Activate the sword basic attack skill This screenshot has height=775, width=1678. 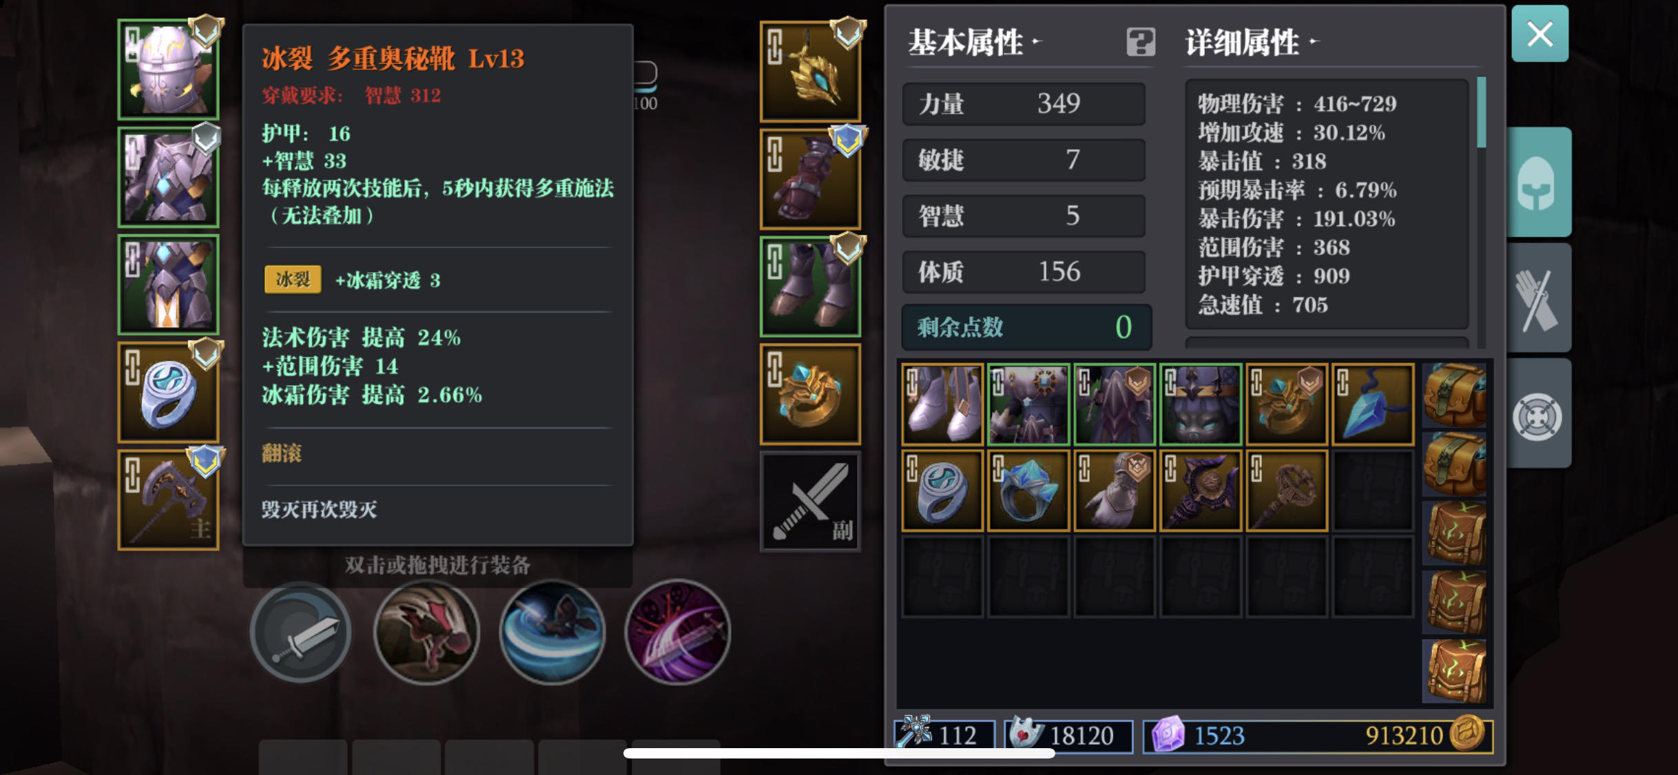tap(301, 632)
